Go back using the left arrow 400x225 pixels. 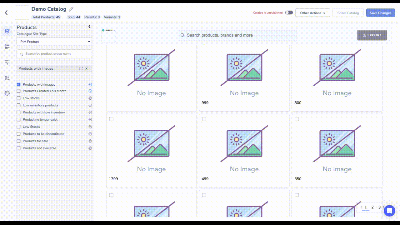pyautogui.click(x=6, y=13)
